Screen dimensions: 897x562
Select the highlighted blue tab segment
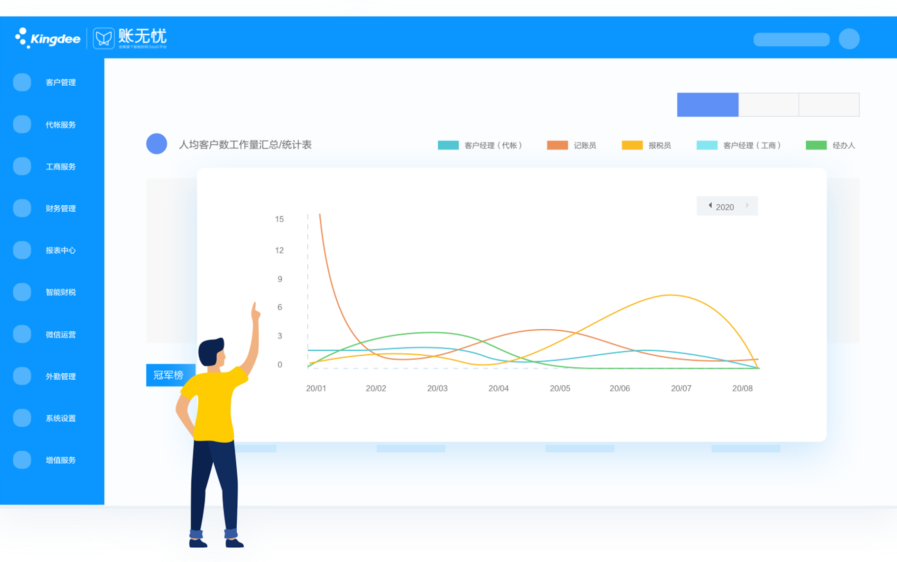pyautogui.click(x=707, y=105)
